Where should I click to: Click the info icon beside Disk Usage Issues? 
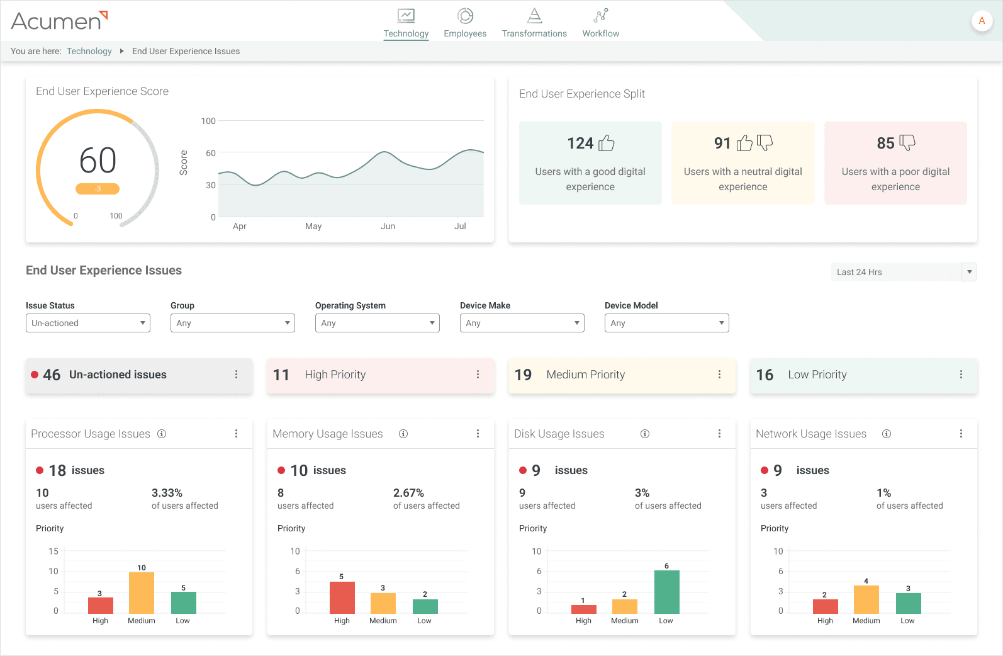coord(645,434)
